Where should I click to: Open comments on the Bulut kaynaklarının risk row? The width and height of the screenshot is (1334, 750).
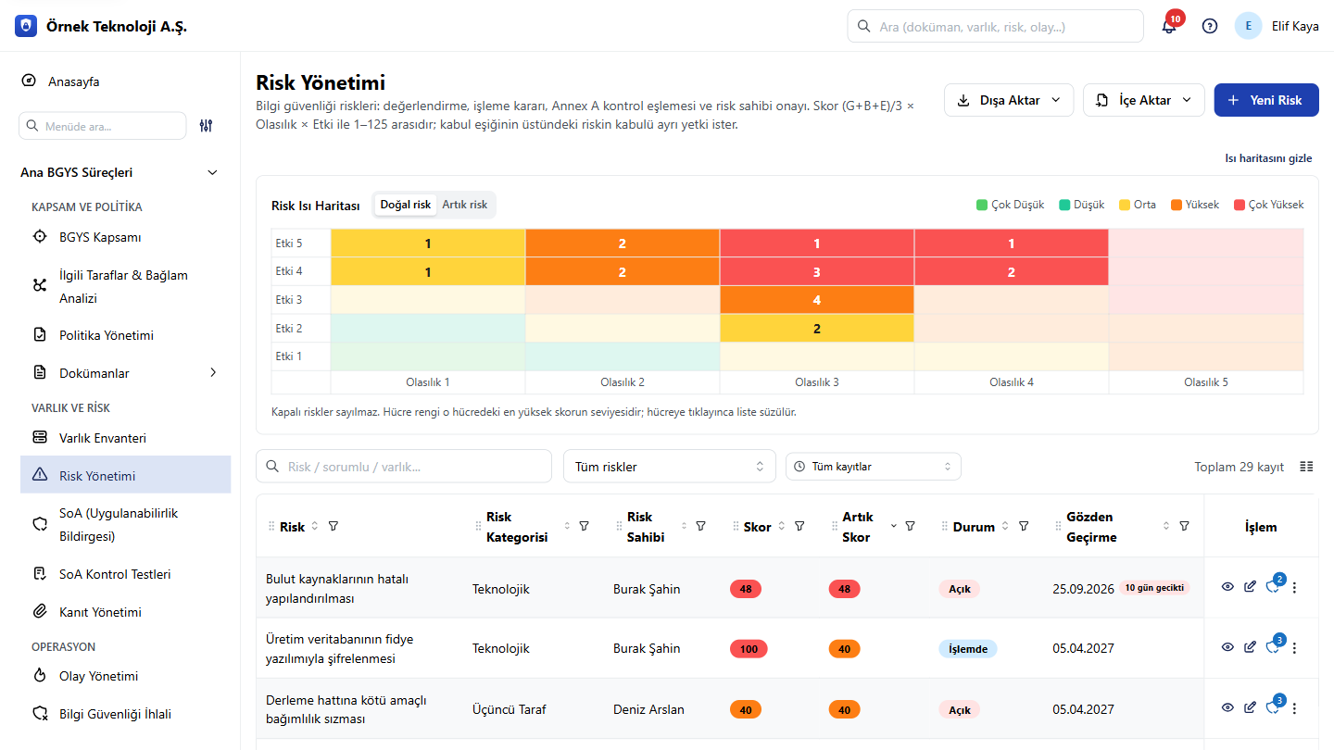[x=1273, y=587]
